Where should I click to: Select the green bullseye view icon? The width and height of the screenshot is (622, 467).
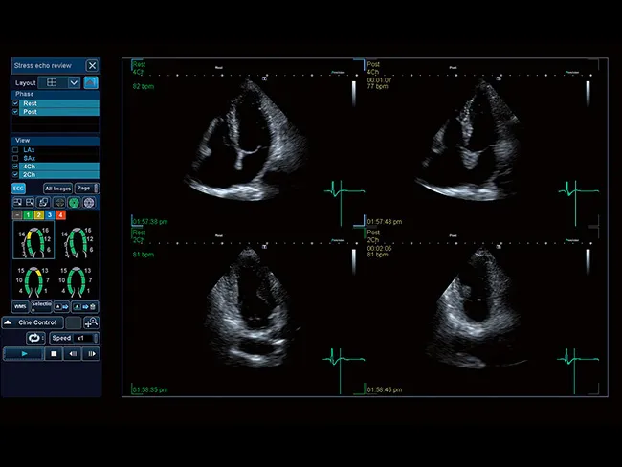pyautogui.click(x=73, y=203)
